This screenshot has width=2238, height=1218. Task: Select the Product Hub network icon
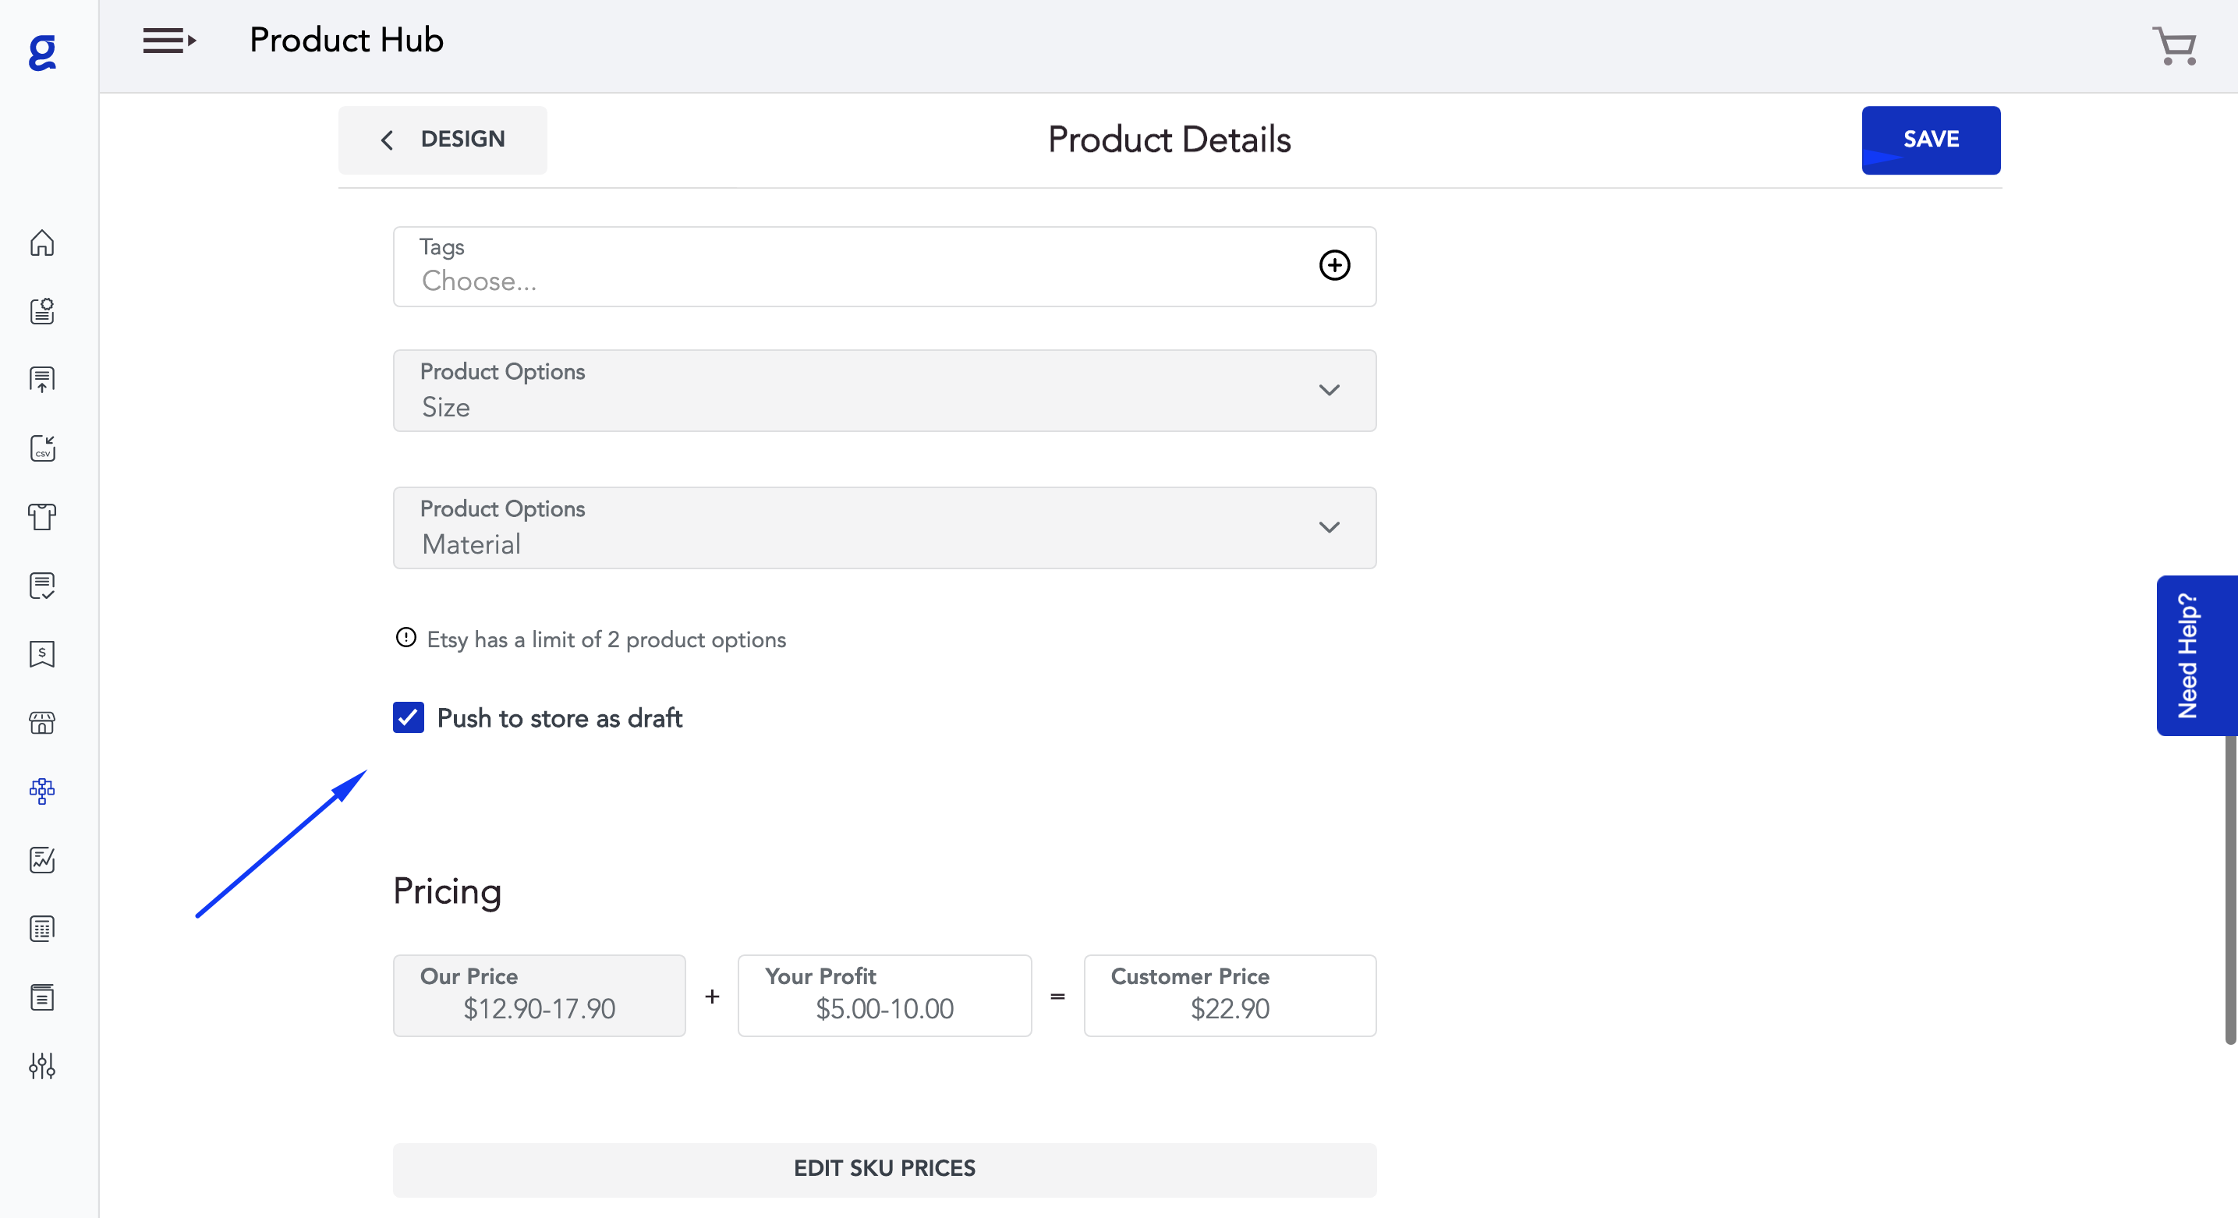pos(41,791)
